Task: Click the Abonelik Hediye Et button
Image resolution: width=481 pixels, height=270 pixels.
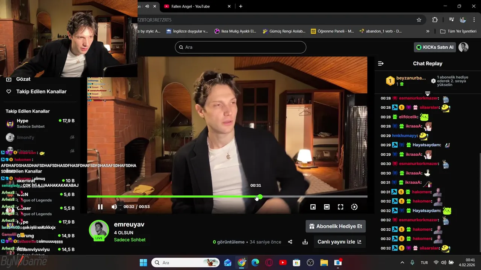Action: (336, 226)
